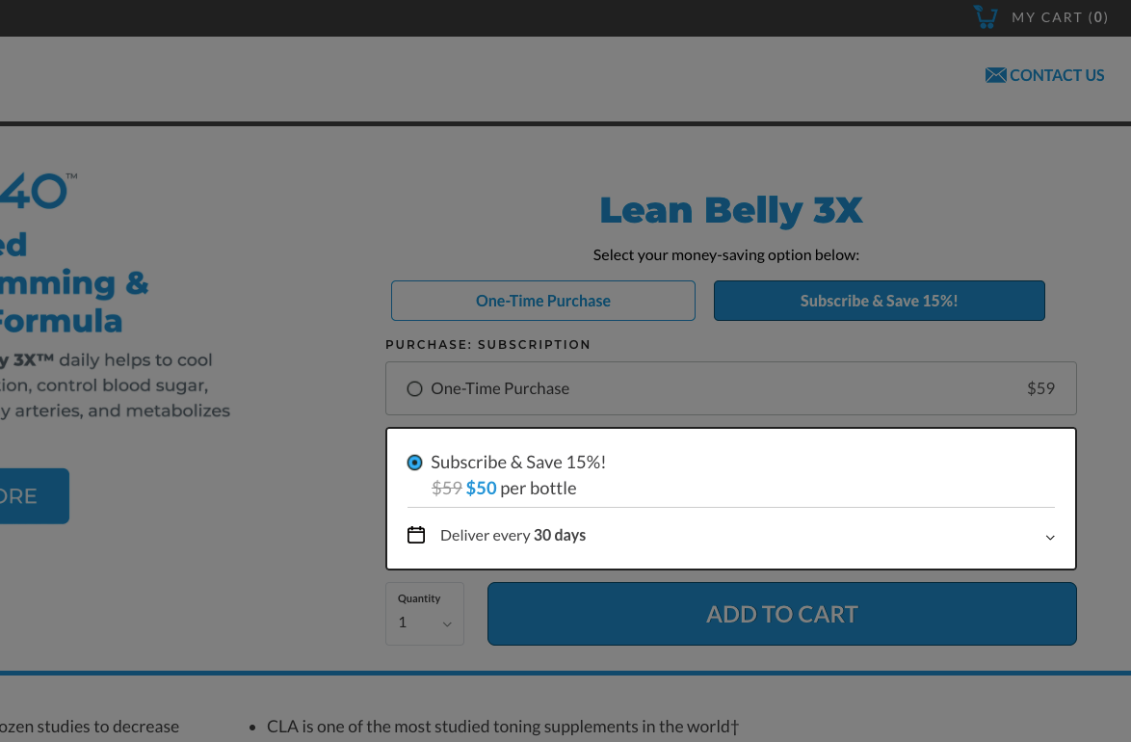Click the Add To Cart button
The width and height of the screenshot is (1131, 742).
(x=782, y=614)
